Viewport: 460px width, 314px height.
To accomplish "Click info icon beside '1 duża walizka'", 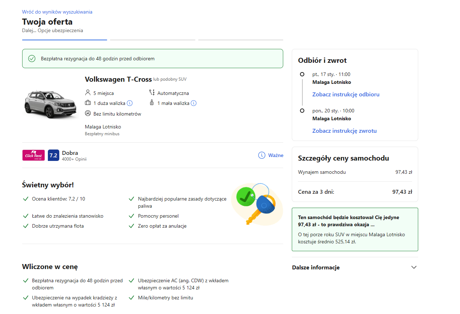I will point(130,103).
